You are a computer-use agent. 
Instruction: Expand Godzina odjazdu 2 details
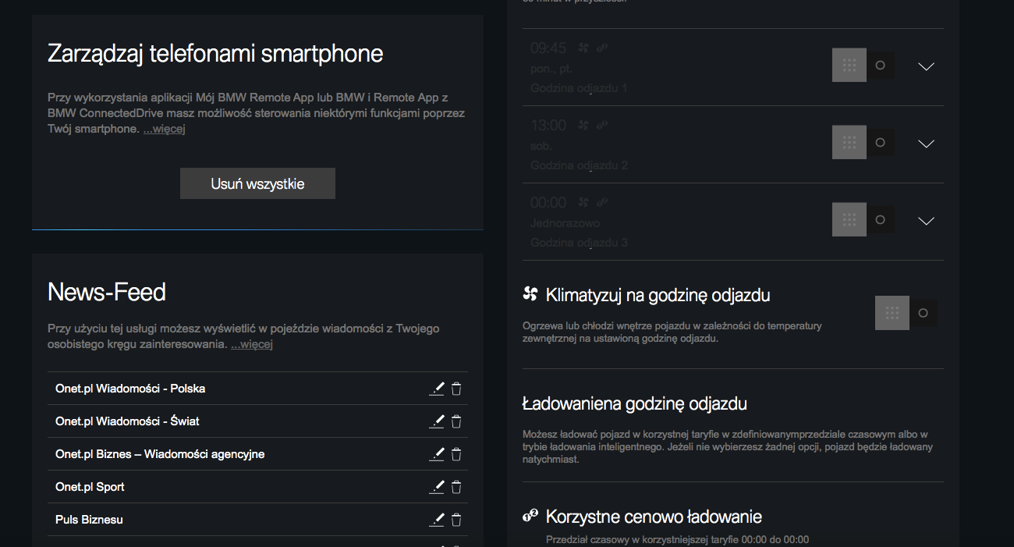tap(926, 144)
